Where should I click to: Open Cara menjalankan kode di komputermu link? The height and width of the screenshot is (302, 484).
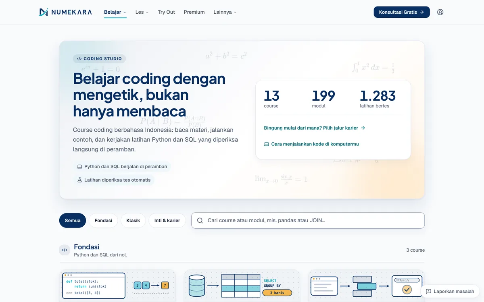tap(311, 144)
